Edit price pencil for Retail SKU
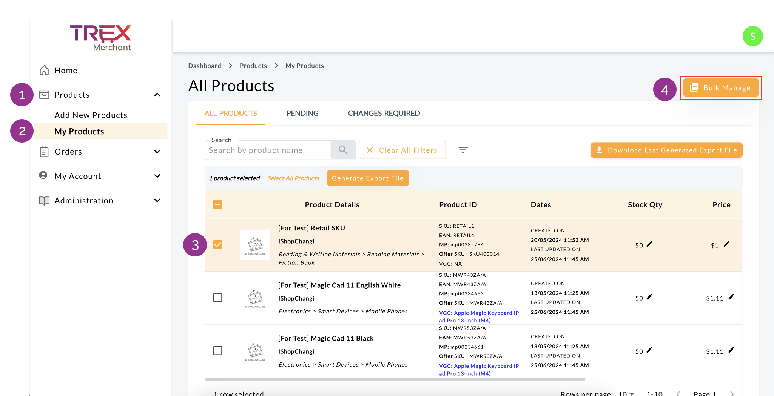 pyautogui.click(x=726, y=244)
